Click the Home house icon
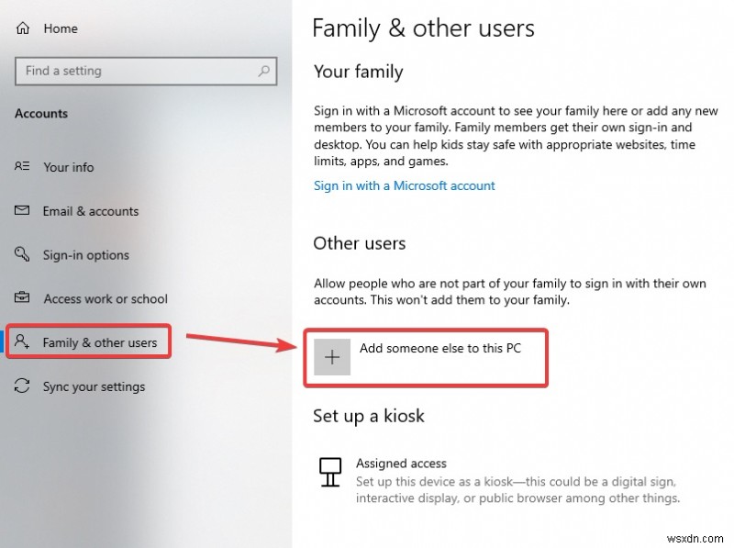734x548 pixels. pos(22,28)
